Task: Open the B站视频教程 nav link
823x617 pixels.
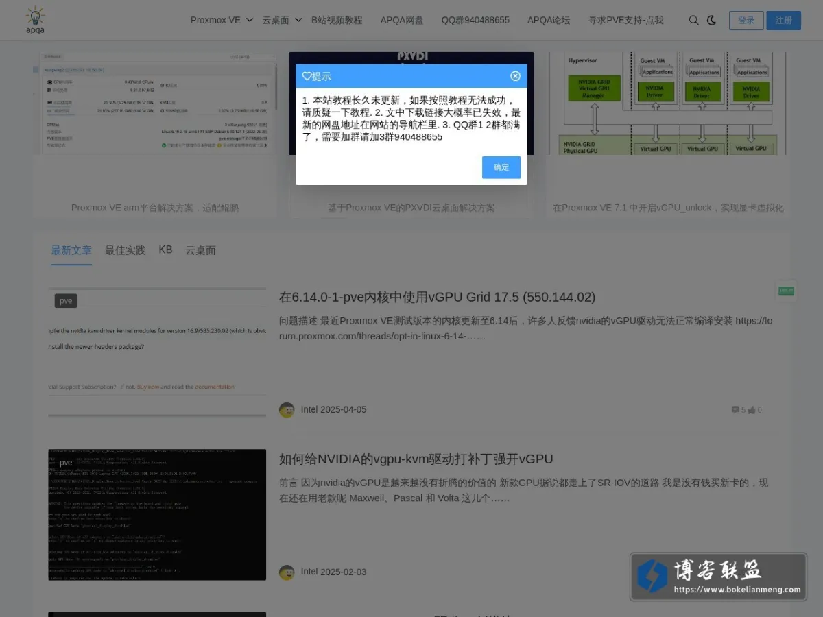Action: 337,21
